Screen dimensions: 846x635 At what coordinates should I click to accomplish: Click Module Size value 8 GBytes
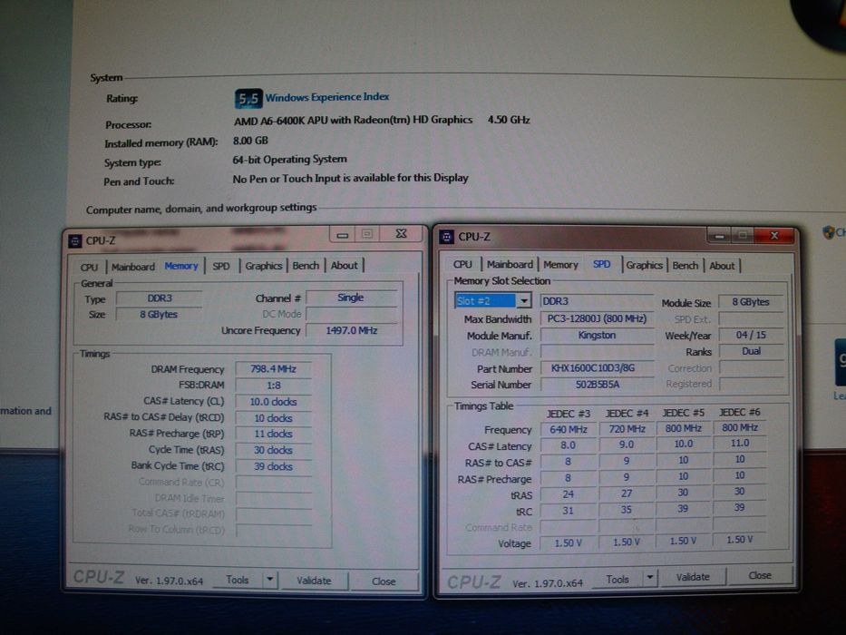click(x=751, y=302)
